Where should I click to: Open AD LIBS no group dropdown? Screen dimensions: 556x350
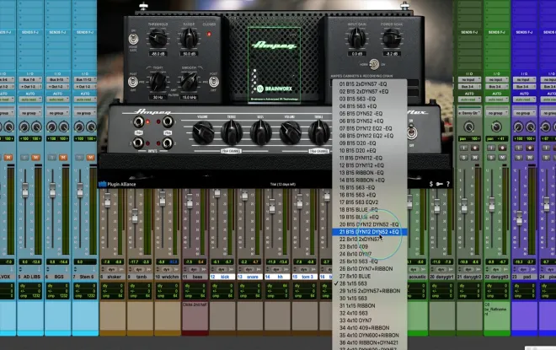[x=29, y=113]
